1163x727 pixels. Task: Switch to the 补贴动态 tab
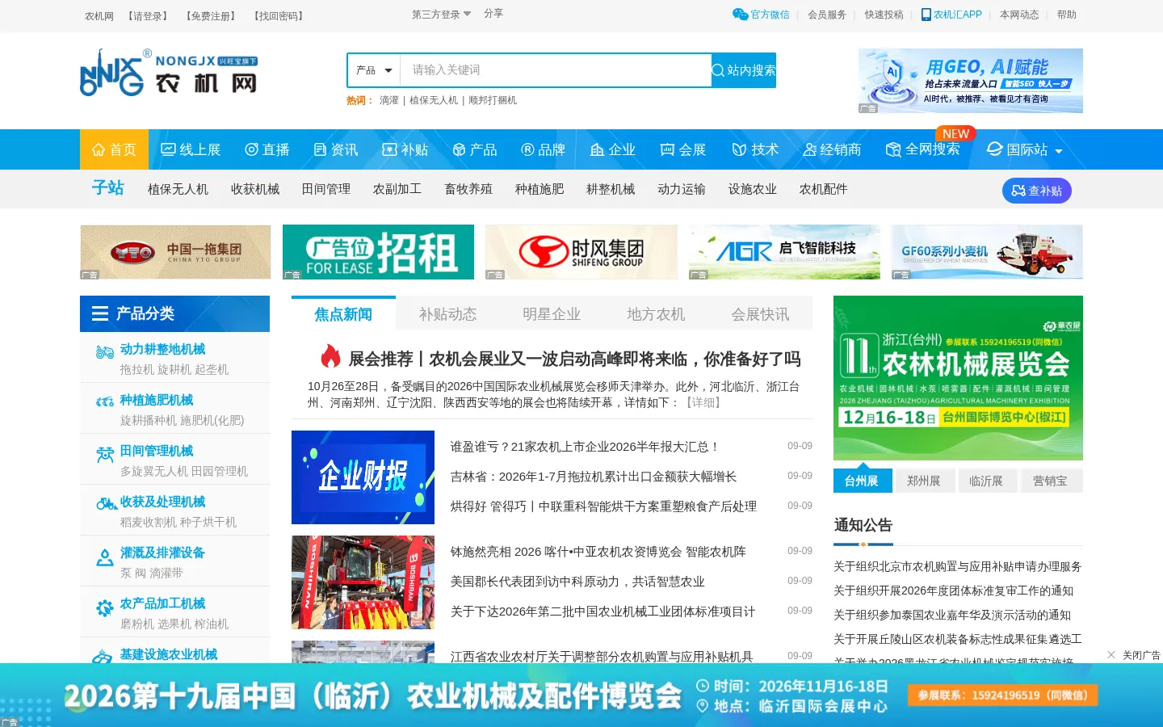447,314
